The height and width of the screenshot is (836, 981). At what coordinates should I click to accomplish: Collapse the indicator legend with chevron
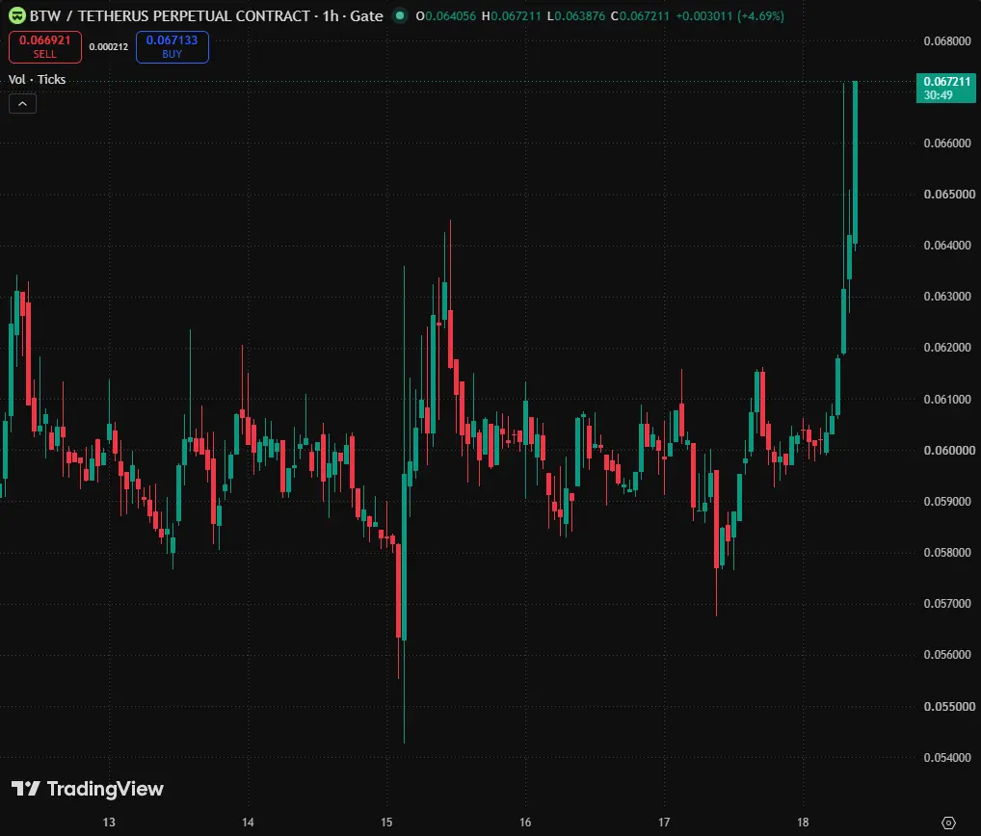(22, 104)
